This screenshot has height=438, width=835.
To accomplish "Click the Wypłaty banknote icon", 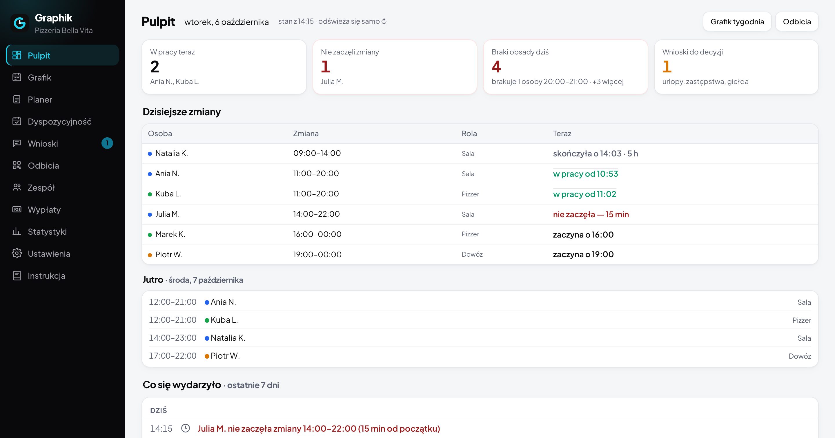I will point(17,210).
